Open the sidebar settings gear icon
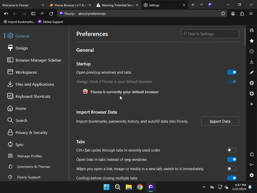The width and height of the screenshot is (257, 193). tap(252, 175)
